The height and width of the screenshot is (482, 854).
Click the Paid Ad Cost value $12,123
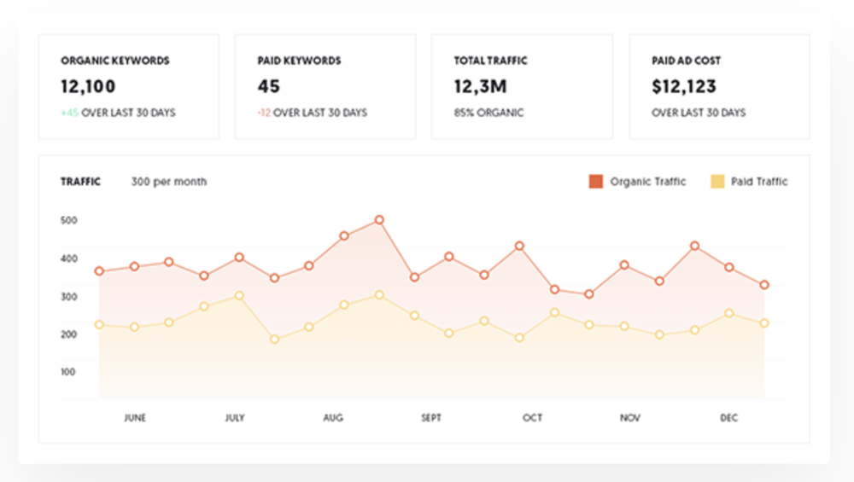tap(684, 86)
